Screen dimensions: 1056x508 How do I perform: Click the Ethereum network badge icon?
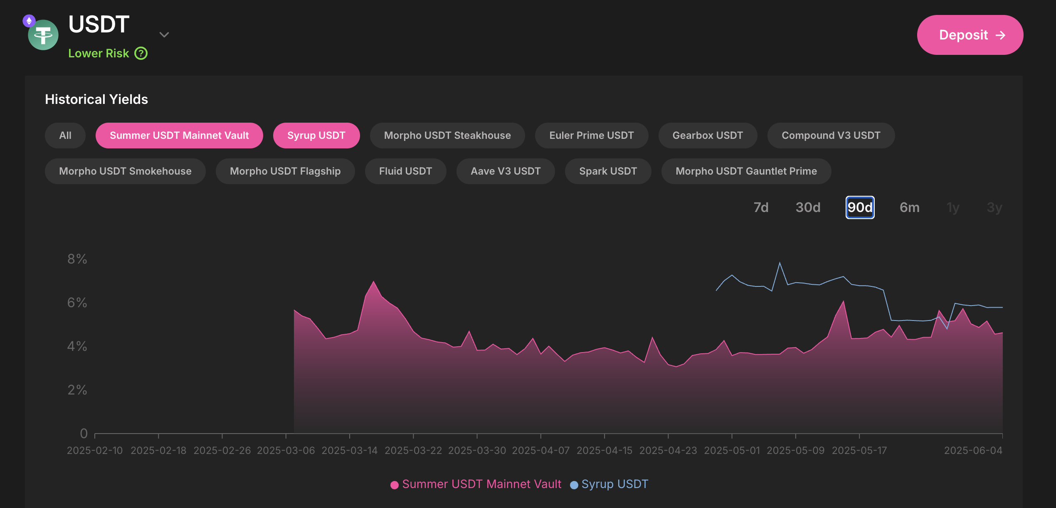[29, 20]
